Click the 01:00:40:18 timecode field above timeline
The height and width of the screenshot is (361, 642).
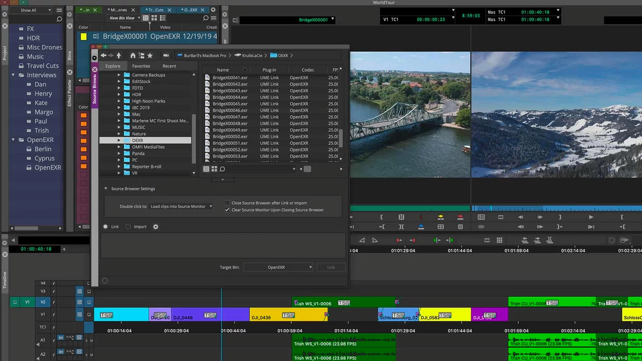[37, 249]
